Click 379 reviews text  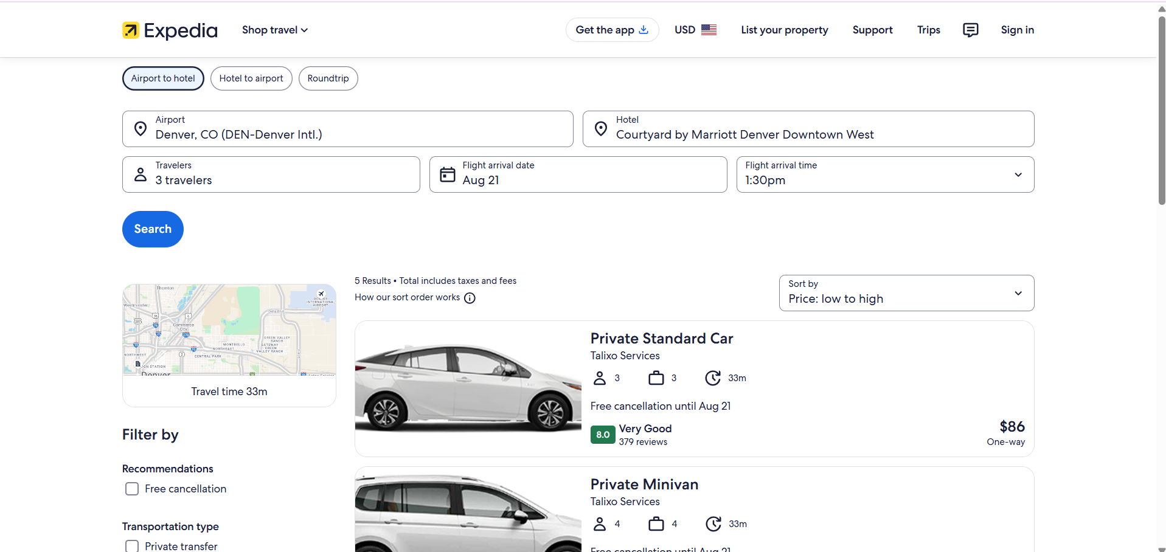pyautogui.click(x=643, y=442)
